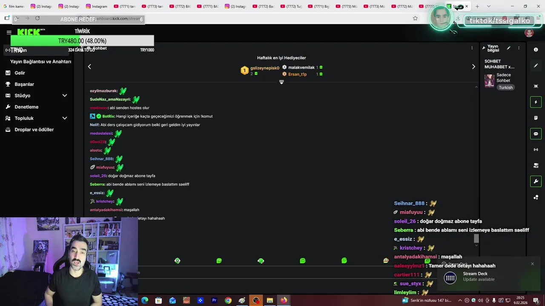This screenshot has width=545, height=306.
Task: Open the Windows notification center
Action: (x=536, y=300)
